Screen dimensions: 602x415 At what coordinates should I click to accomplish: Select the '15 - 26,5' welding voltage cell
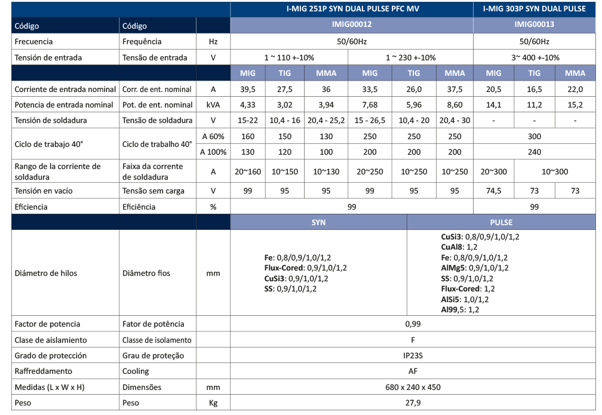(x=369, y=121)
